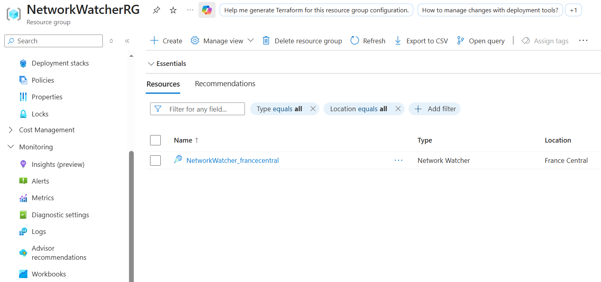Click Assign tags toolbar button
Image resolution: width=601 pixels, height=282 pixels.
tap(545, 41)
